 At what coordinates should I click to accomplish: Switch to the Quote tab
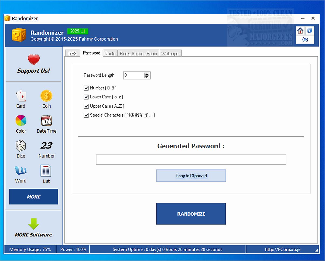[110, 53]
